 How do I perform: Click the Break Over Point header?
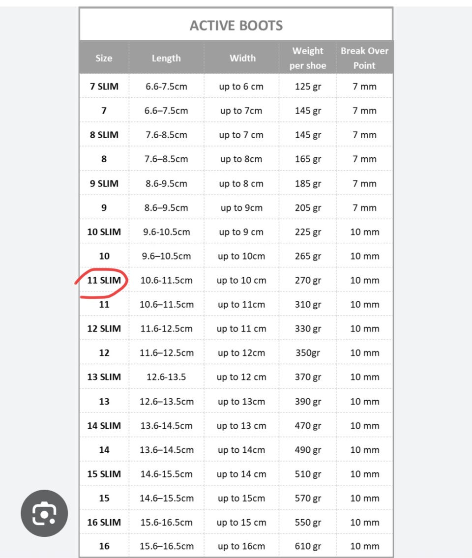tap(364, 58)
